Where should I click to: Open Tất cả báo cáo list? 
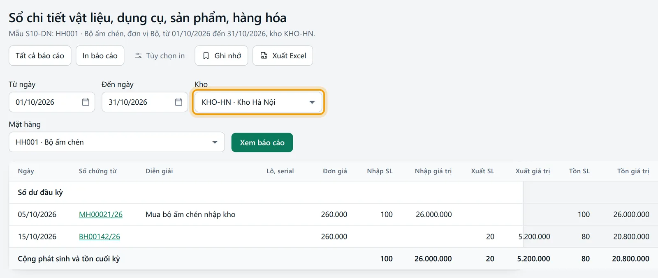40,56
